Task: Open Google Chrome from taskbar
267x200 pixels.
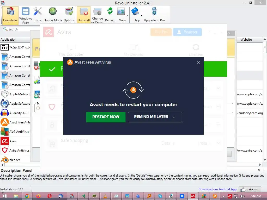Action: (27, 196)
